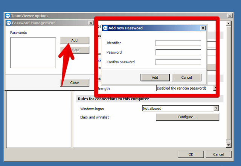Click the Identifier input field
Viewport: 241px width, 166px height.
click(x=178, y=43)
